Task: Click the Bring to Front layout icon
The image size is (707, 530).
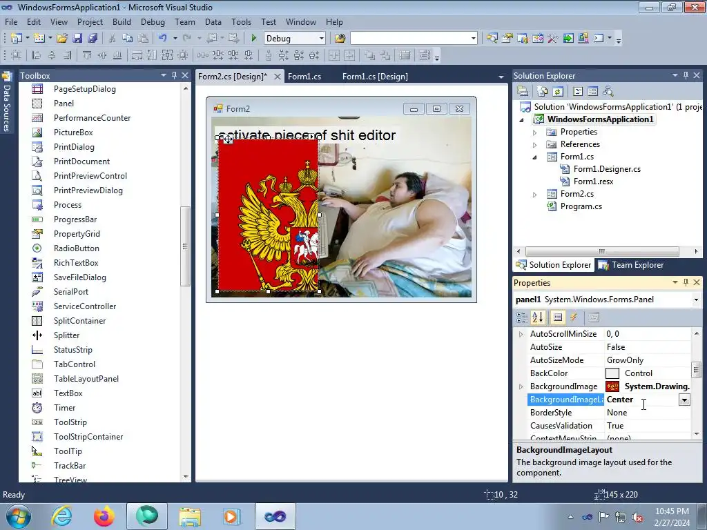Action: coord(370,55)
